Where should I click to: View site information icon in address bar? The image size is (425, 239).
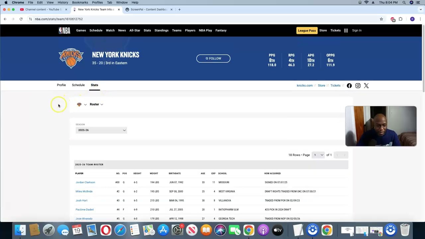[x=31, y=19]
